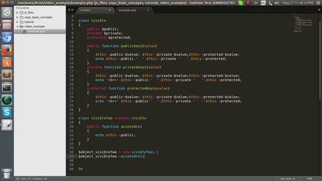Expand the tutorial folder arrow

pos(18,22)
